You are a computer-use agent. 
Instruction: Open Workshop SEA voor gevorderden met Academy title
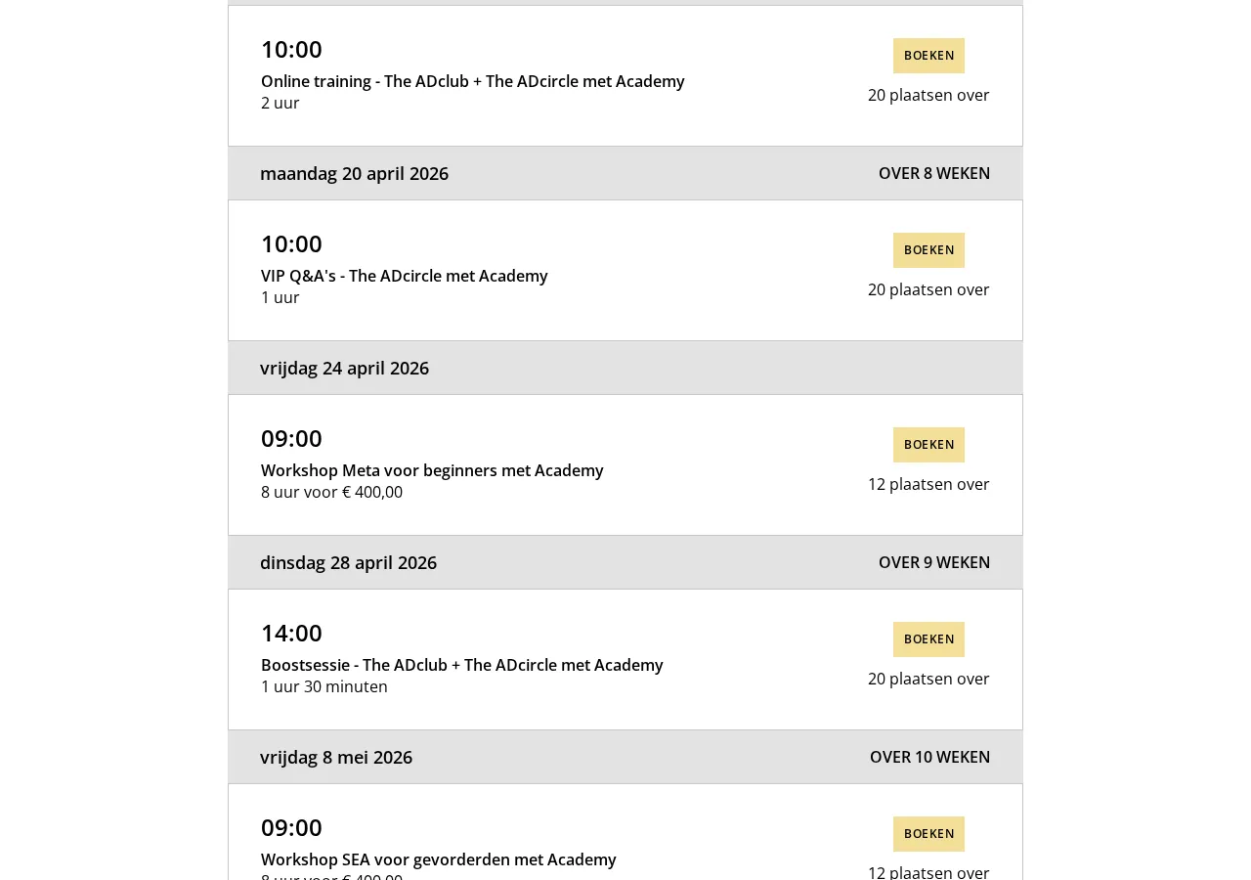(439, 859)
